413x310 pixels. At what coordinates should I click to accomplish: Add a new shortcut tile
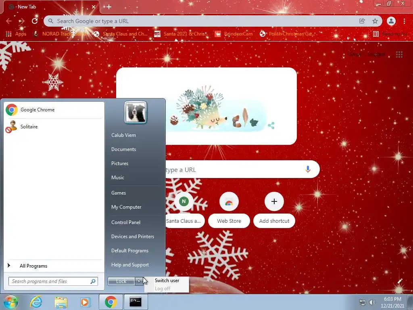click(274, 210)
